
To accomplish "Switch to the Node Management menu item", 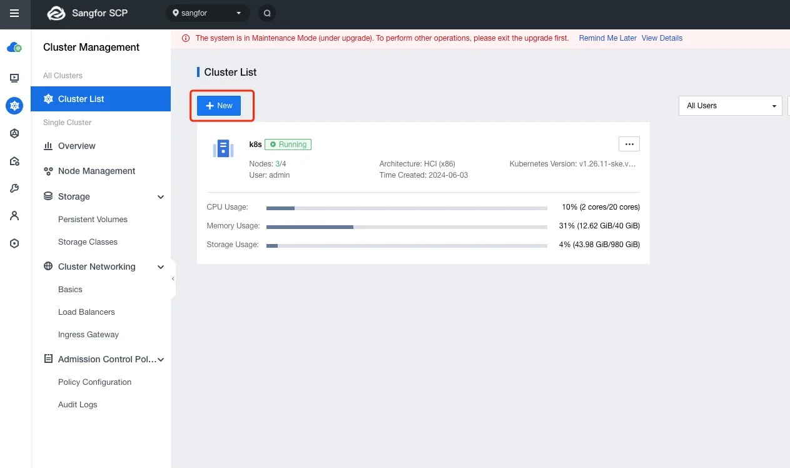I will coord(96,171).
